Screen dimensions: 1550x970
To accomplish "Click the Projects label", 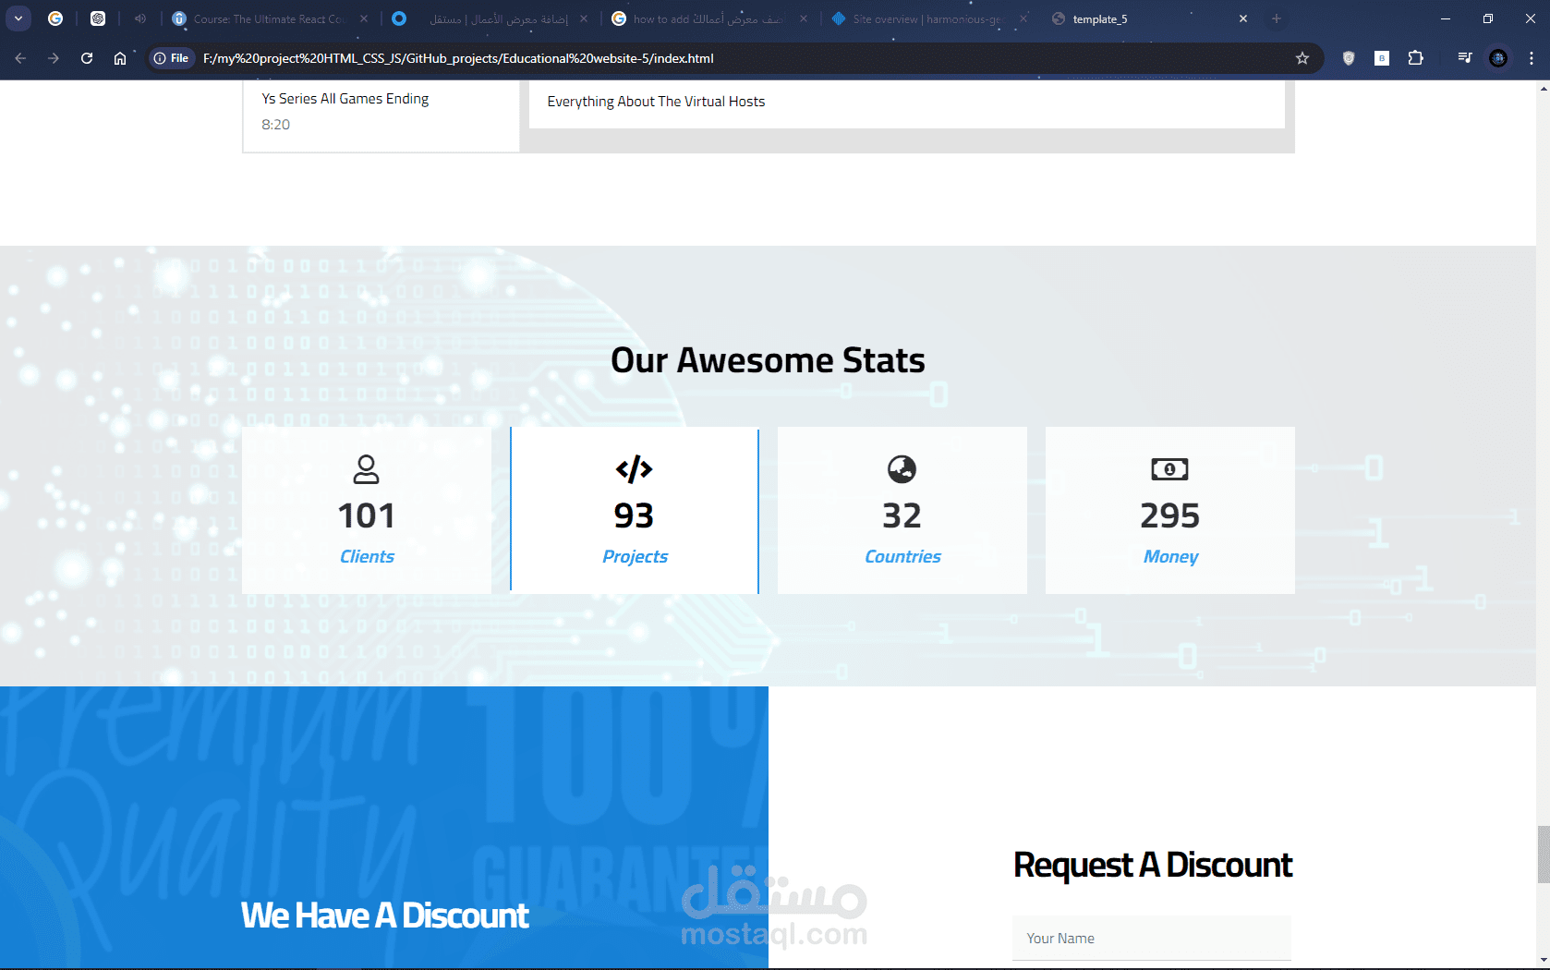I will (635, 556).
